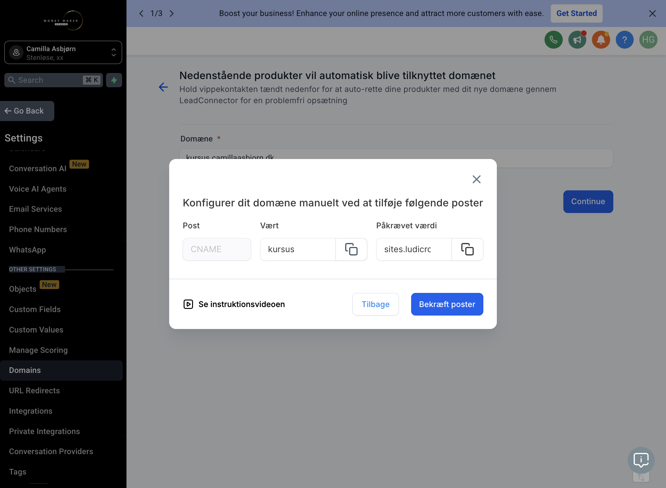Click the Tilbage button

coord(375,304)
